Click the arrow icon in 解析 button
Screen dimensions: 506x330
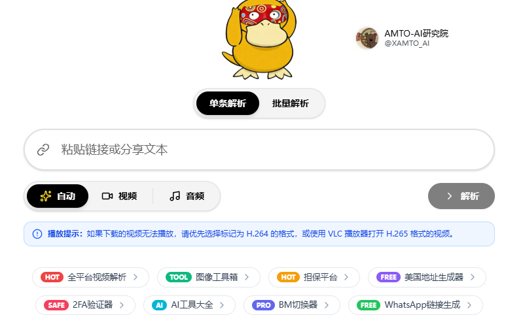tap(450, 196)
